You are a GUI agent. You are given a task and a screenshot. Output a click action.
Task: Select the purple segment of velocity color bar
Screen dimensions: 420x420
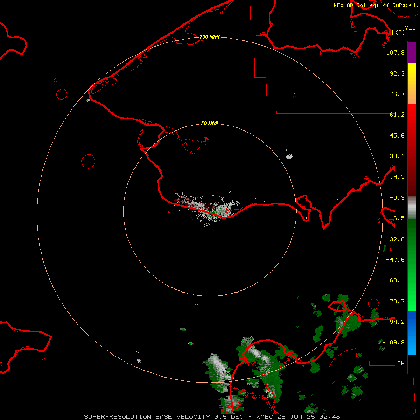(412, 52)
